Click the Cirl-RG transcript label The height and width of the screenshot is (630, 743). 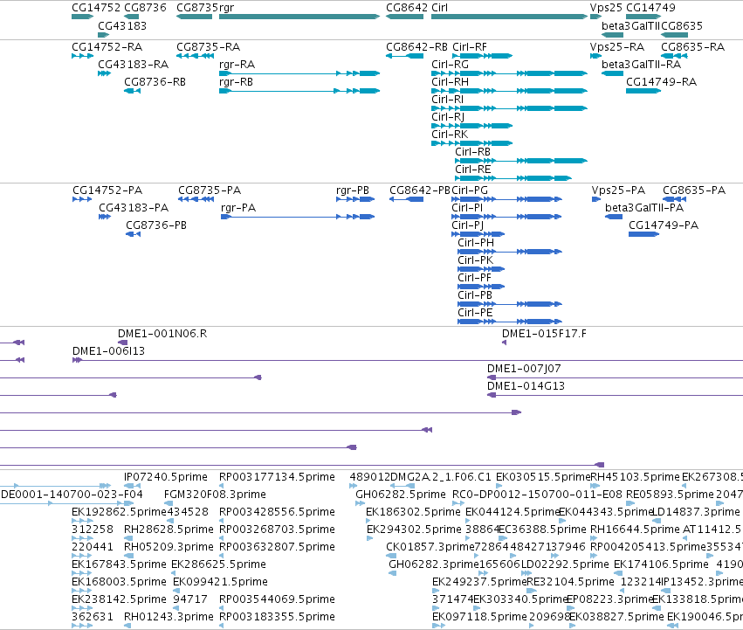coord(450,64)
